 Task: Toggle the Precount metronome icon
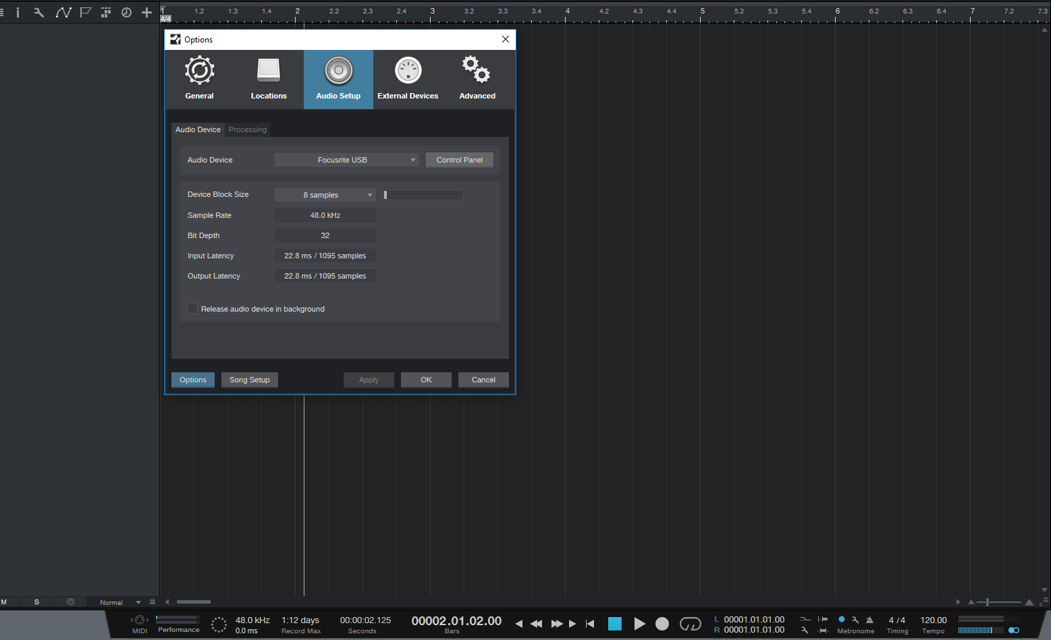click(869, 620)
